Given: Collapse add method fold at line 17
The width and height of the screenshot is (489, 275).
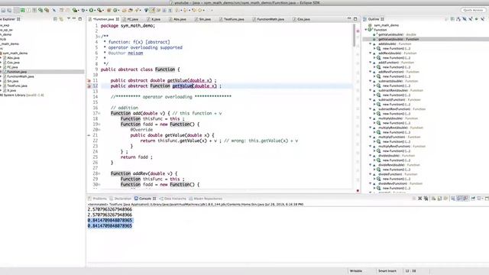Looking at the screenshot, I should tap(99, 114).
